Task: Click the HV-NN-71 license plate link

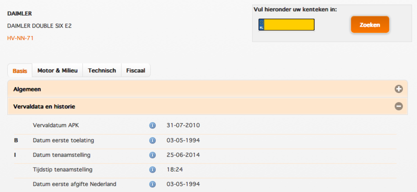Action: click(x=20, y=38)
